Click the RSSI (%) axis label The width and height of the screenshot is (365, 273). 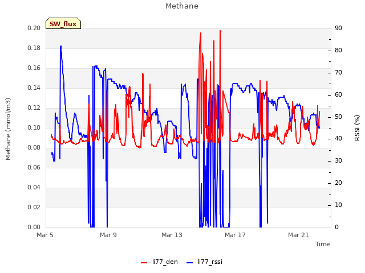click(357, 128)
